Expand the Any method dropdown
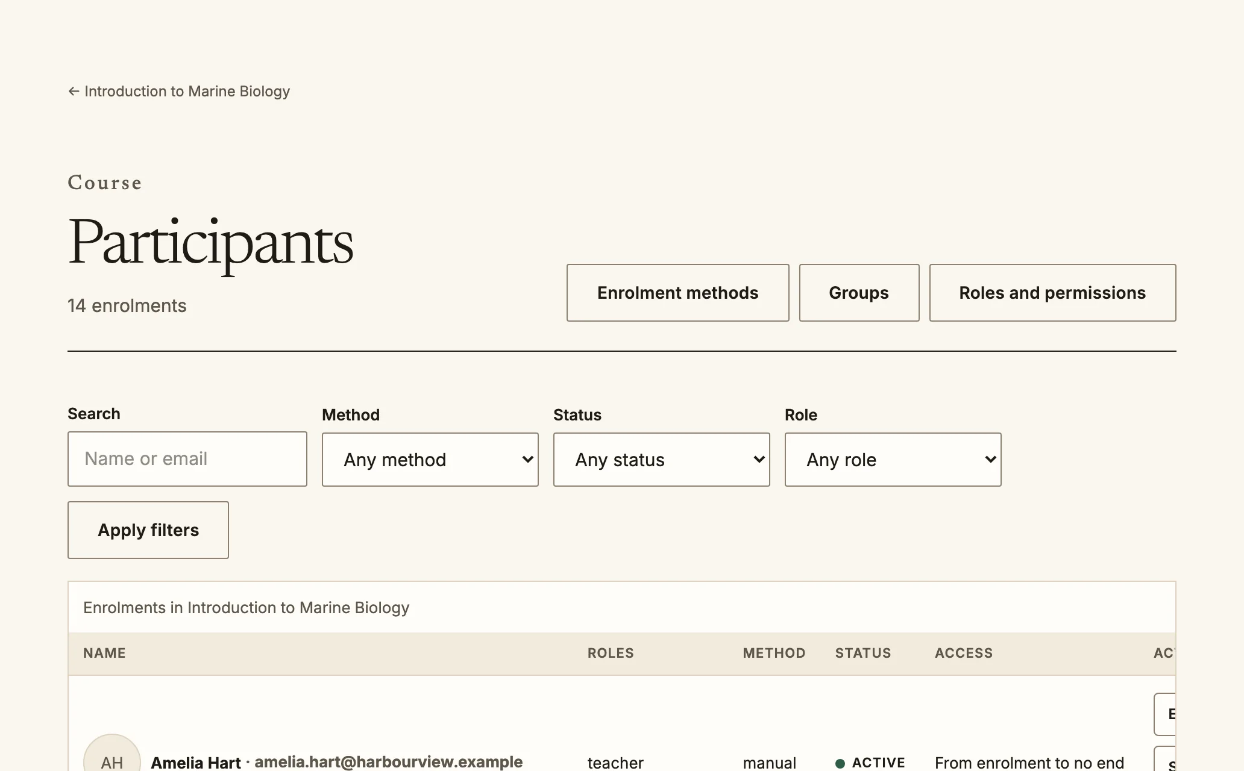The height and width of the screenshot is (771, 1244). (x=430, y=460)
